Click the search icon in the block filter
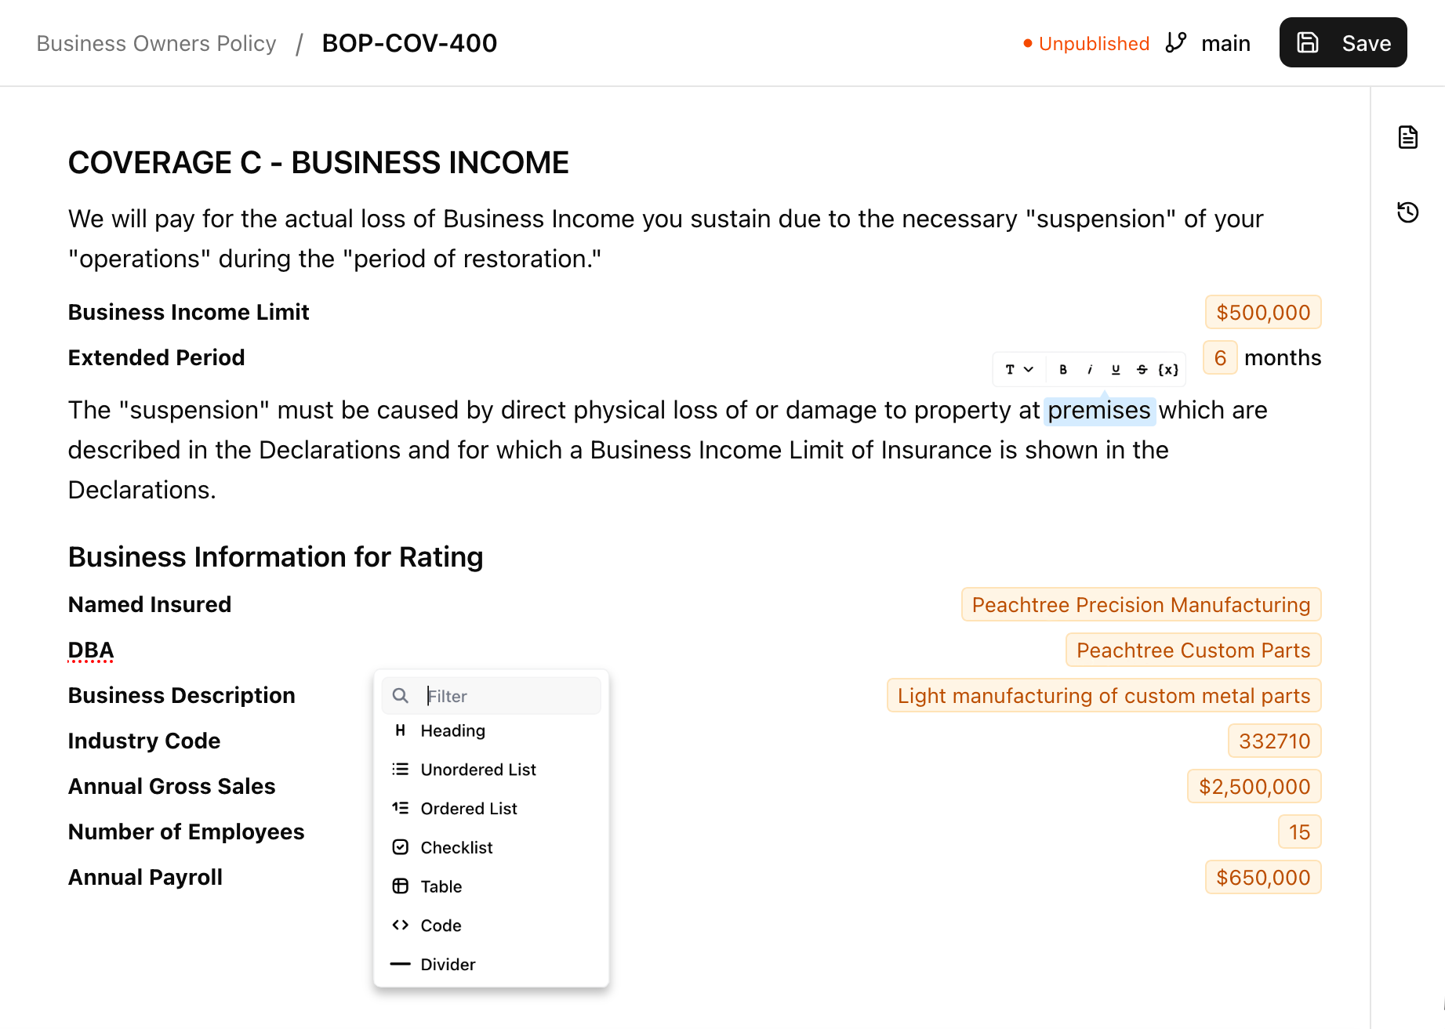The image size is (1445, 1029). 400,695
